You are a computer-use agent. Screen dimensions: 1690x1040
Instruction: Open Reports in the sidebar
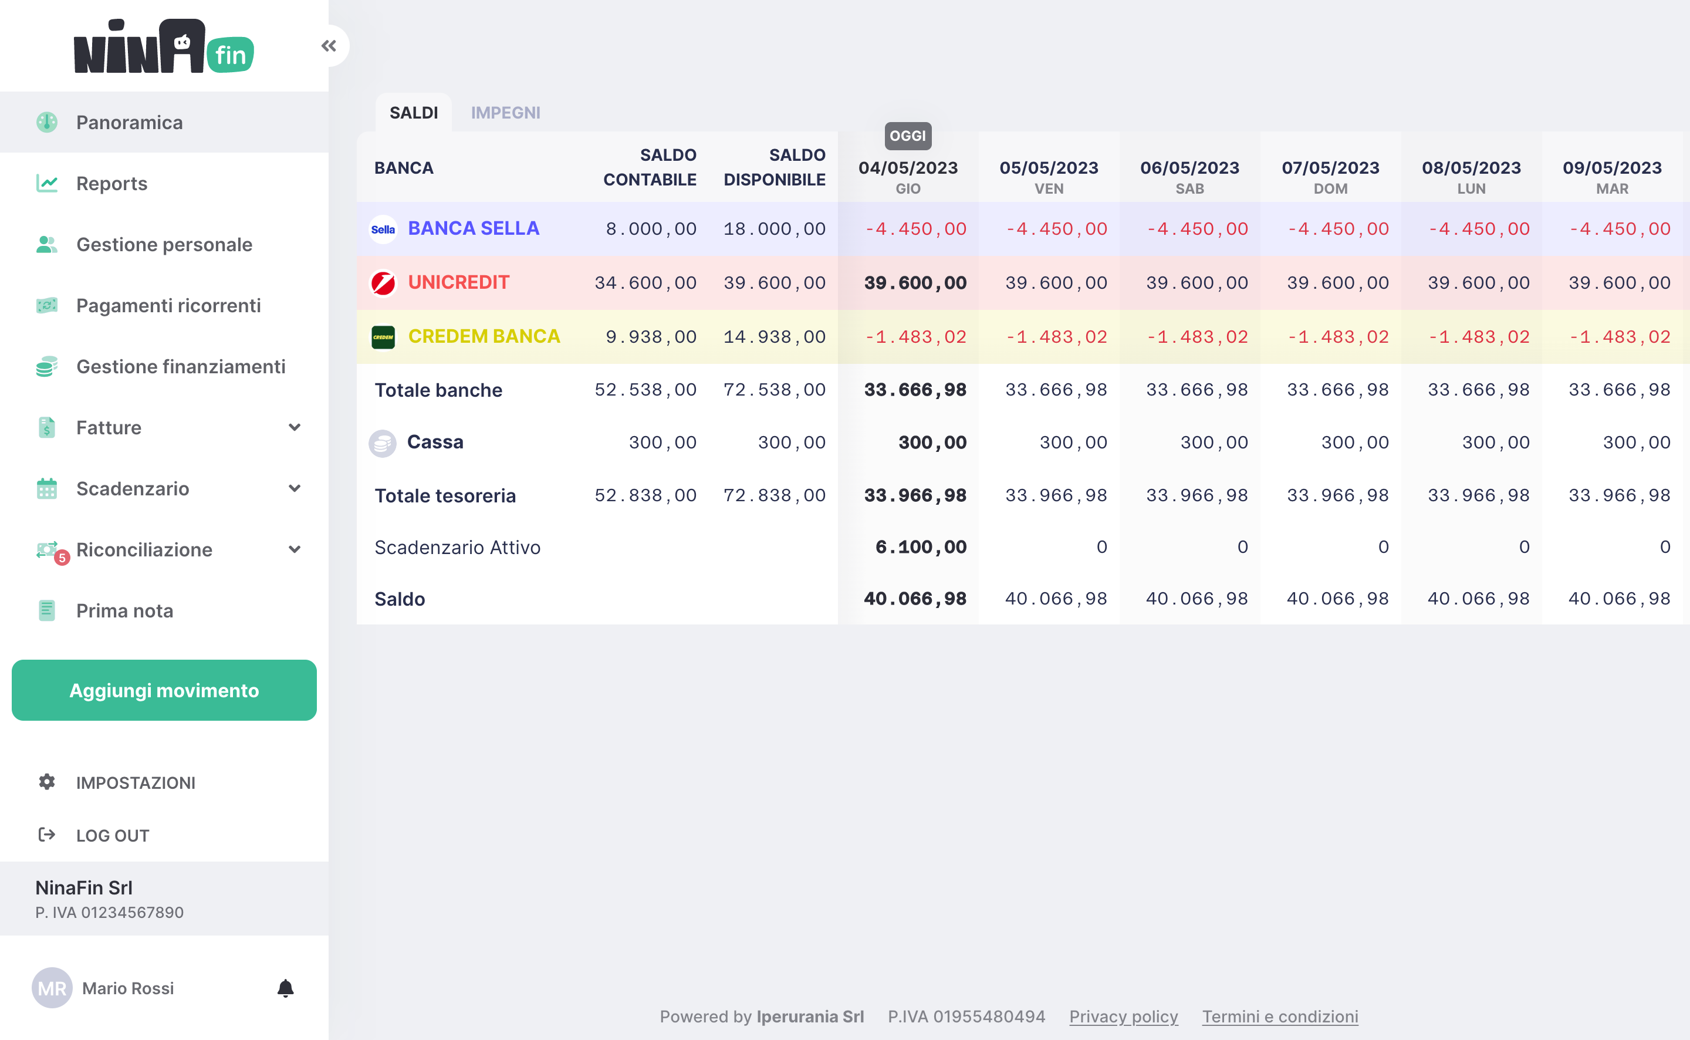(x=111, y=184)
